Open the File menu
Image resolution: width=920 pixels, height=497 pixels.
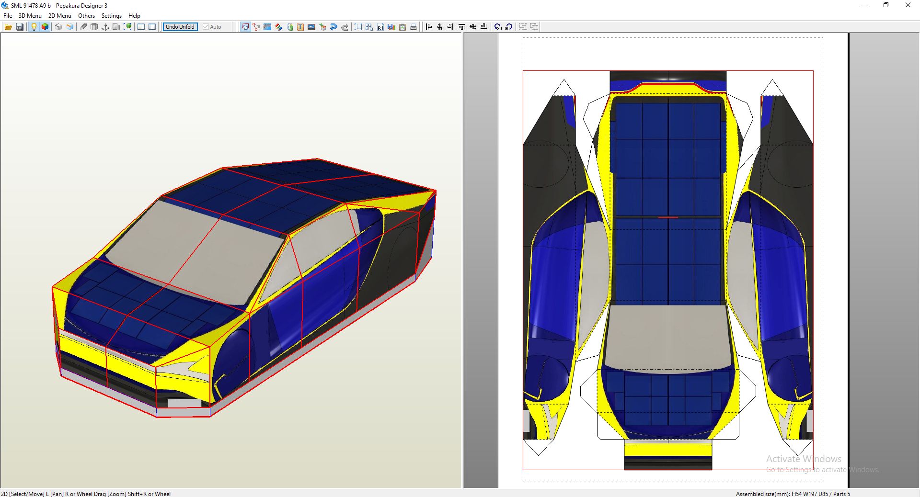[x=8, y=16]
